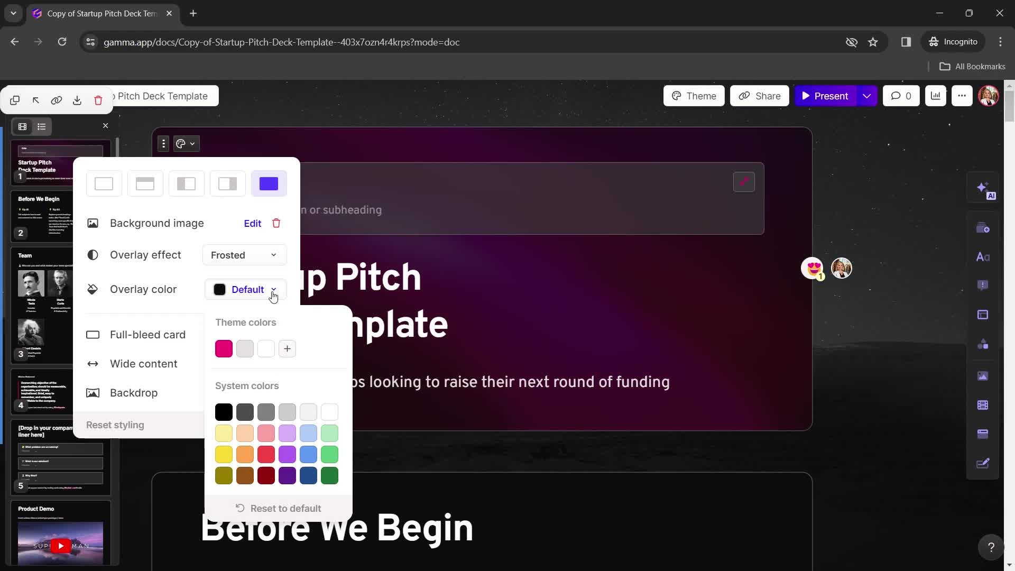Select the full-bleed card layout icon
1015x571 pixels.
click(269, 182)
